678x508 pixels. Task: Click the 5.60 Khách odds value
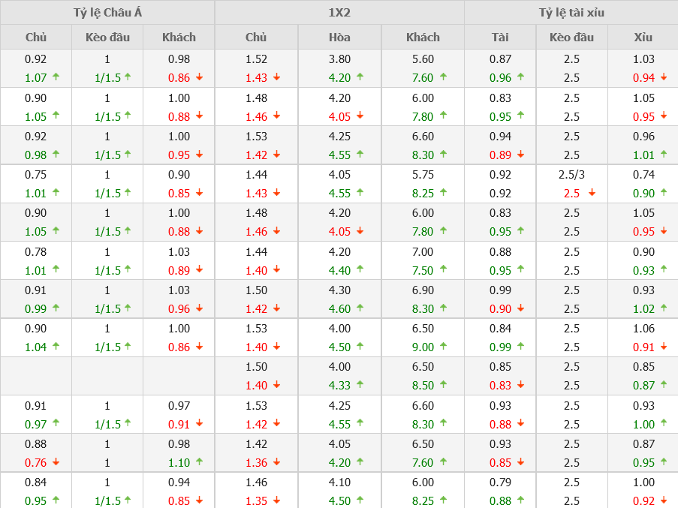coord(423,59)
